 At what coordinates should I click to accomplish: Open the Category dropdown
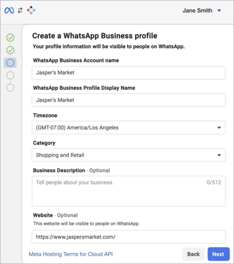point(129,155)
